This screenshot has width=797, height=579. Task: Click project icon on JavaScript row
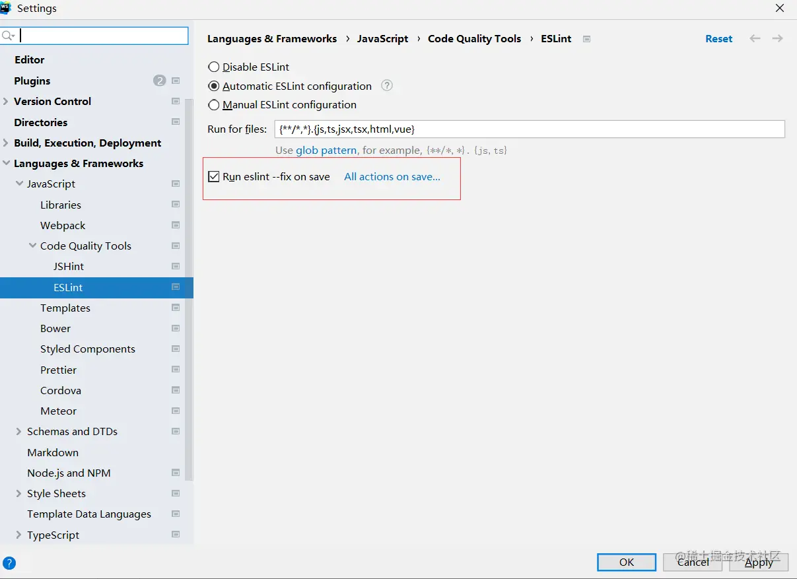click(176, 184)
